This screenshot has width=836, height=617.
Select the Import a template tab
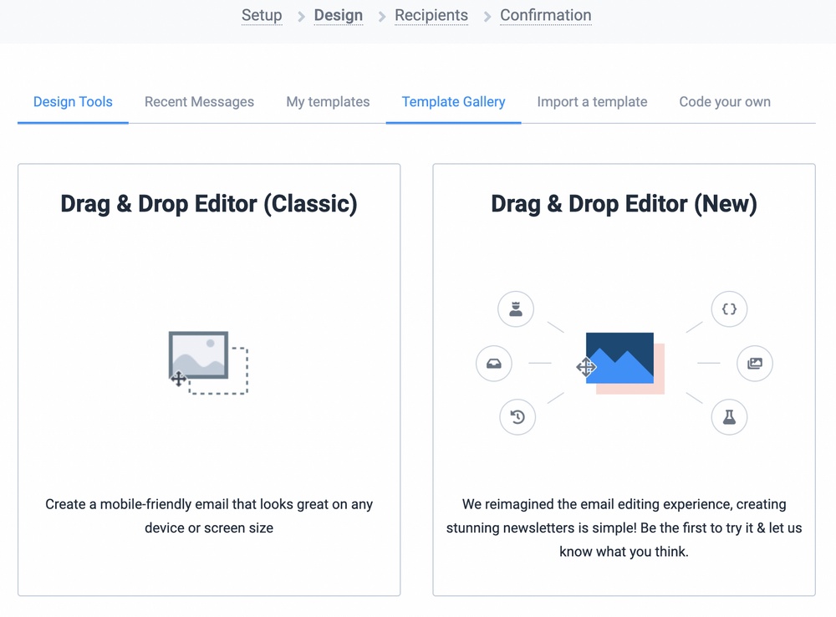(592, 102)
